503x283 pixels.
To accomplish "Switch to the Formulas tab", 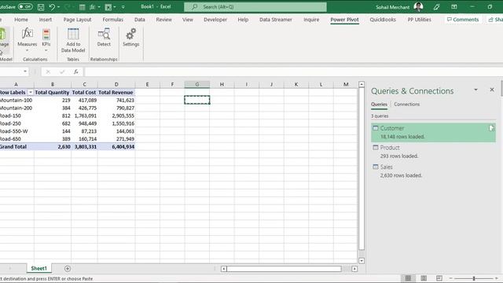I will (113, 20).
